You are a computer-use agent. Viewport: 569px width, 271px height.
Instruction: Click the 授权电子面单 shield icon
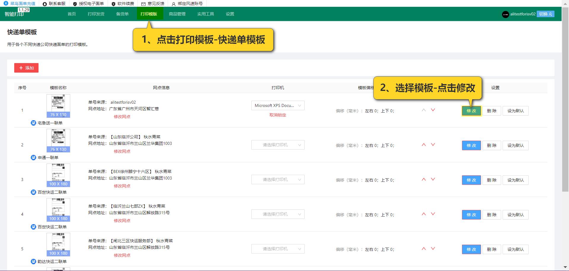point(75,4)
